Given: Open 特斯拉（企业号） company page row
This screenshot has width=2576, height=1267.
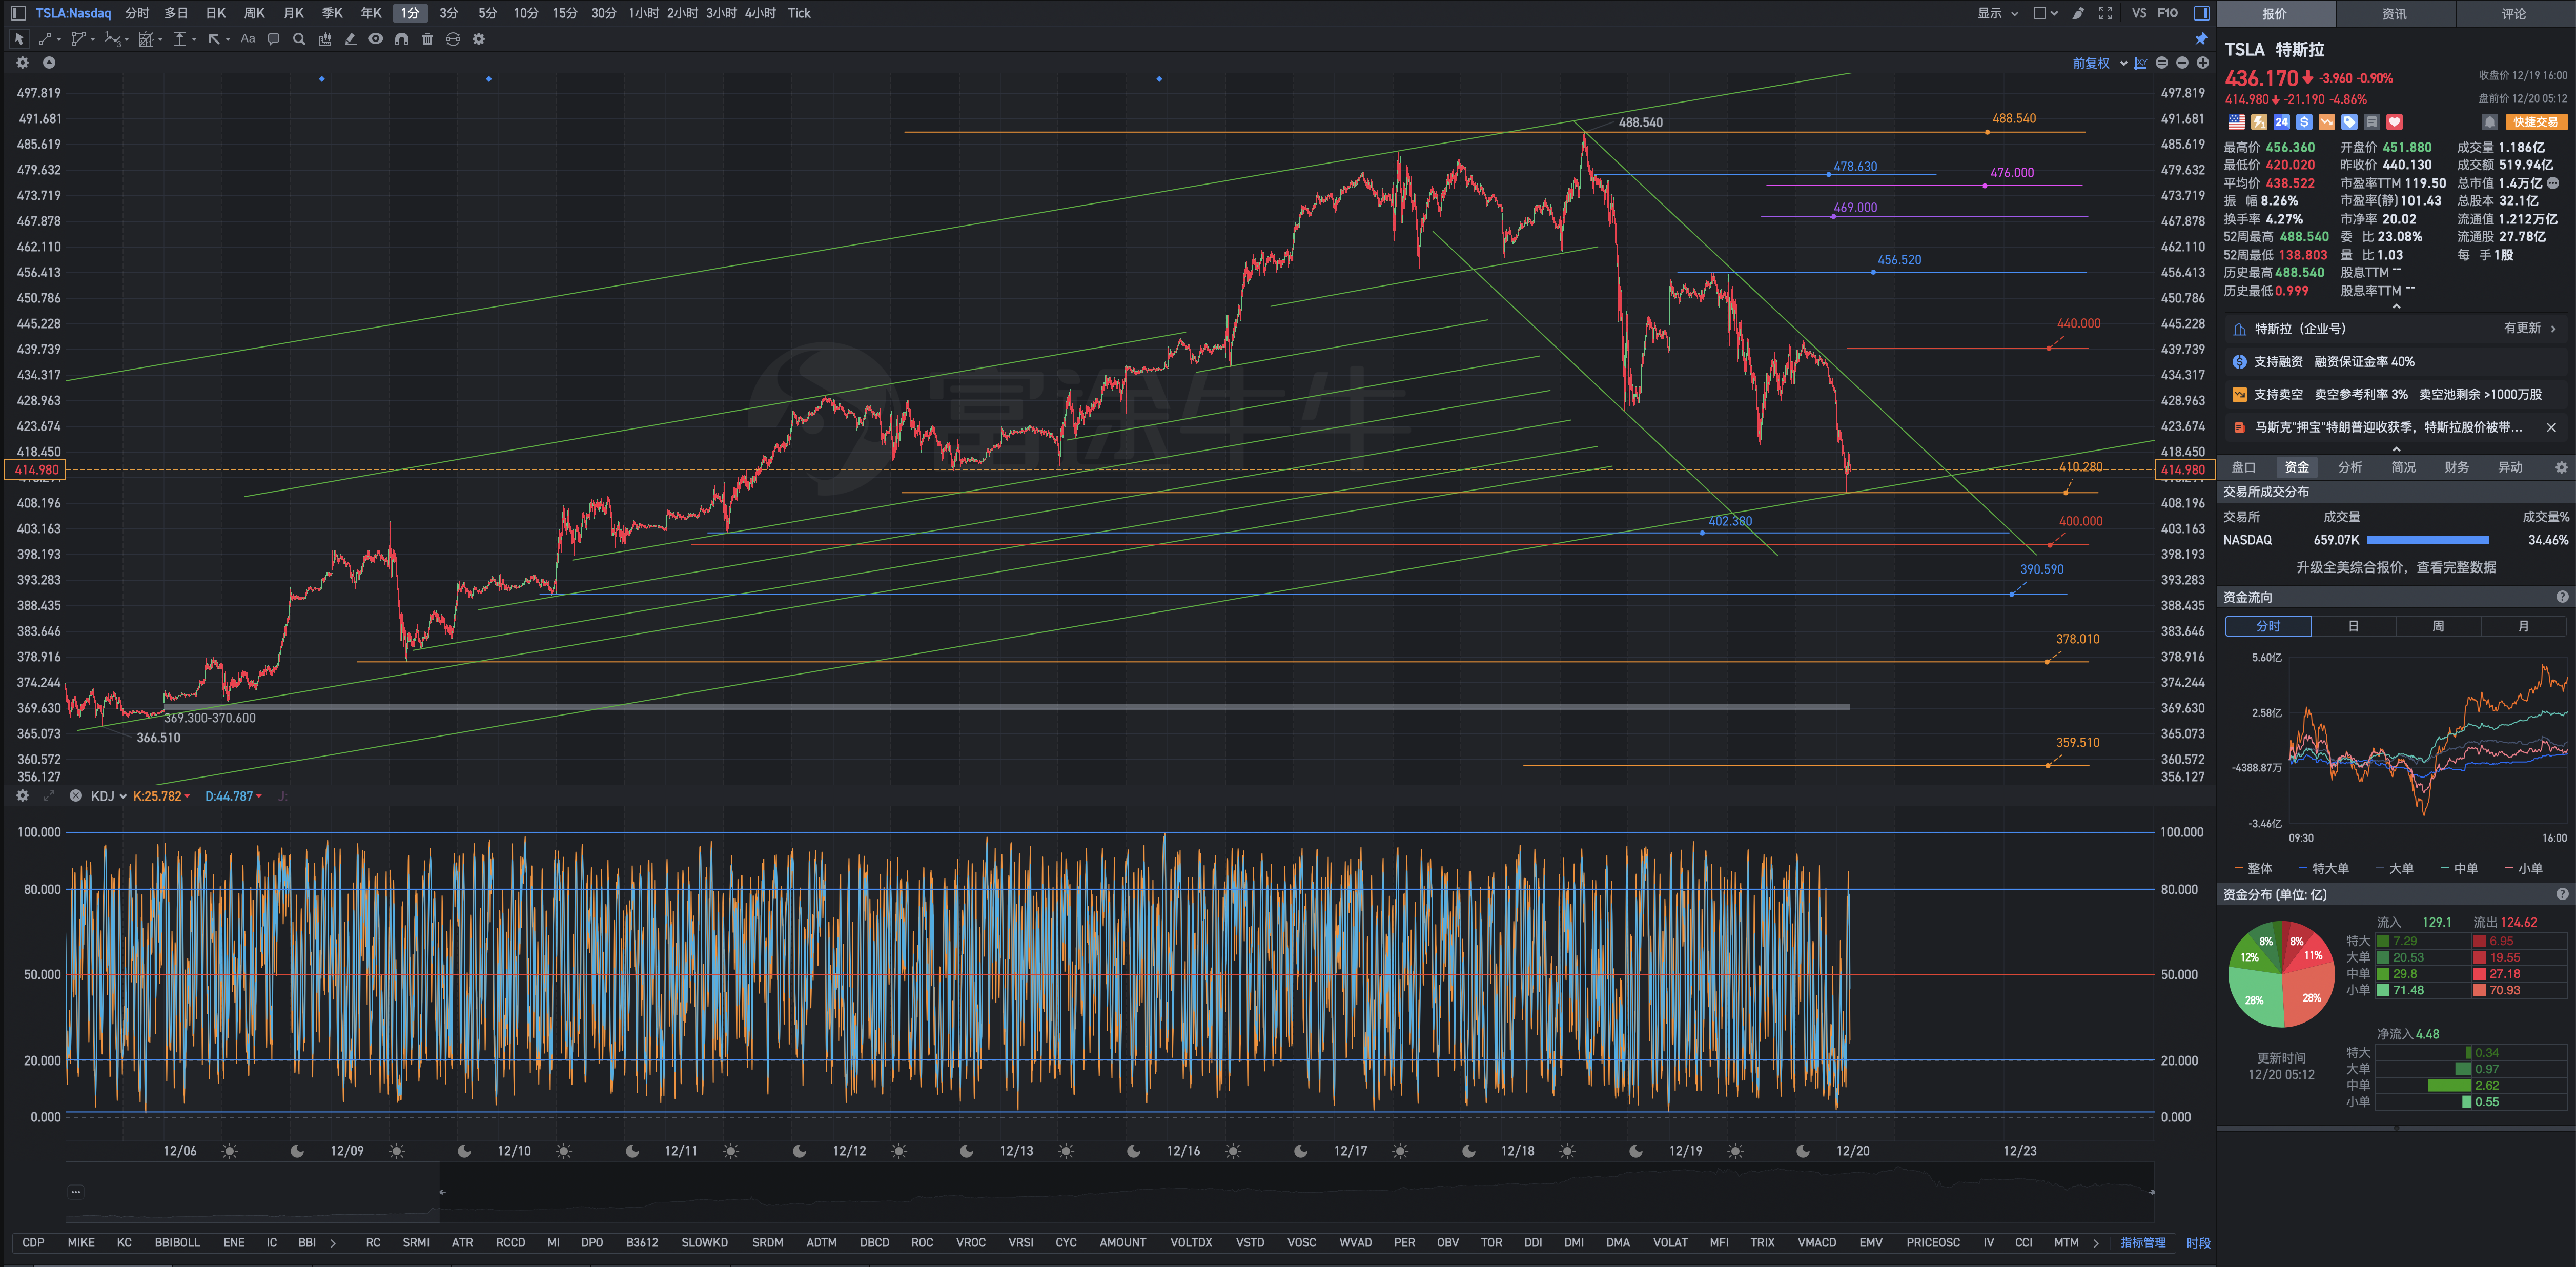Looking at the screenshot, I should [x=2396, y=328].
